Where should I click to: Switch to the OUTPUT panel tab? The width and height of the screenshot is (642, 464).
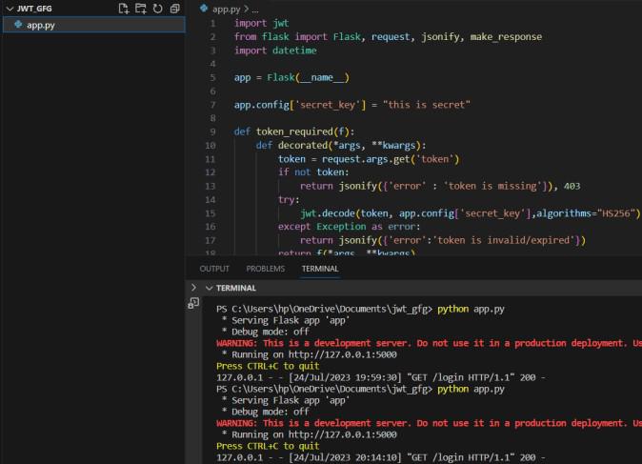click(214, 269)
